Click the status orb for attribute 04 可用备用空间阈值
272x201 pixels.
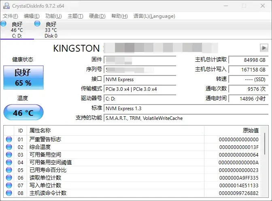tap(9, 162)
